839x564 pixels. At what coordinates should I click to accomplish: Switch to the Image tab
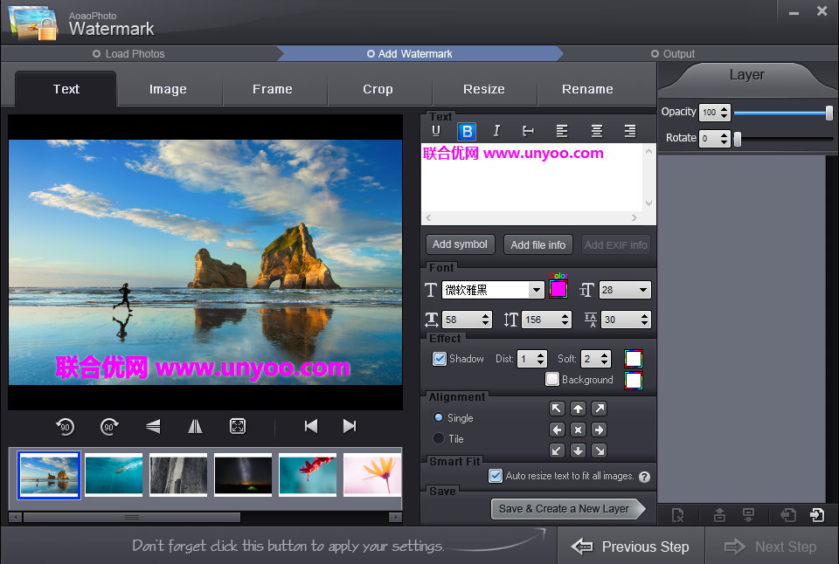click(168, 89)
